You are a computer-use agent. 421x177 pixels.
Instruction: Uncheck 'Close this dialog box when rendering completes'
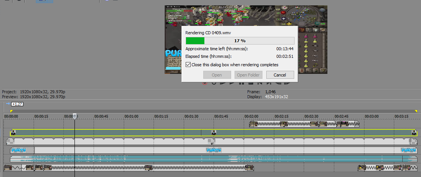tap(188, 65)
